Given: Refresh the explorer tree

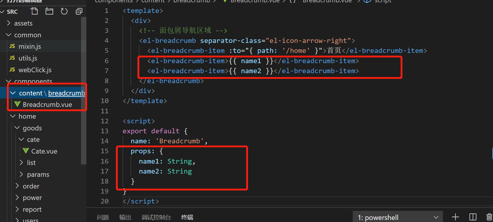Looking at the screenshot, I should click(x=64, y=11).
